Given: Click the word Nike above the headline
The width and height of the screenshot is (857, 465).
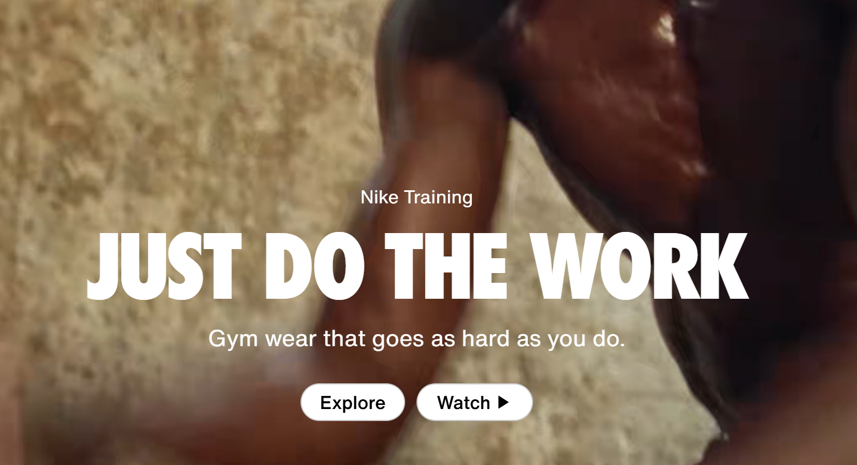Looking at the screenshot, I should coord(379,197).
